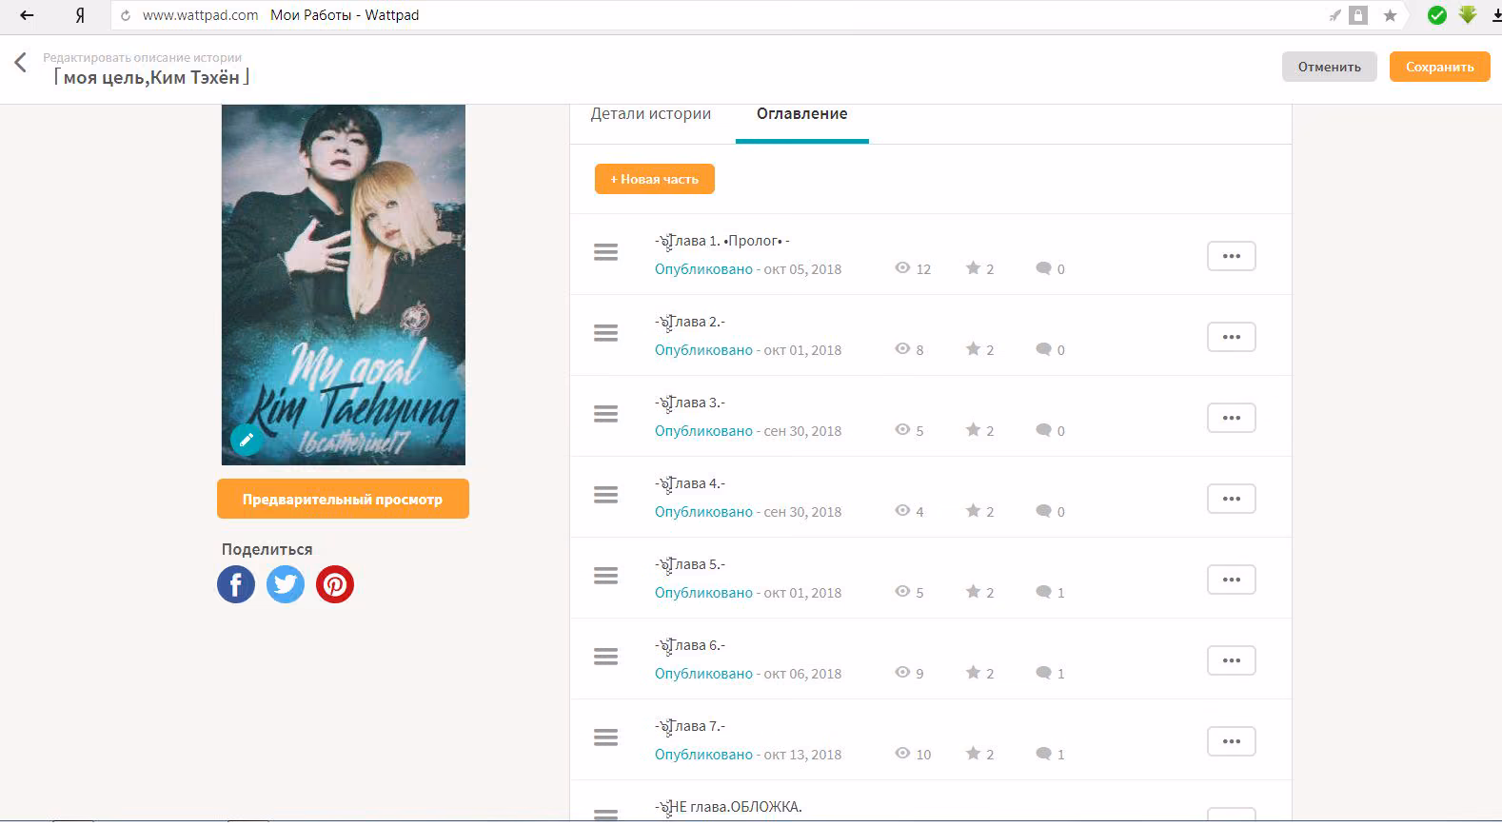Viewport: 1502px width, 826px height.
Task: Click the views eye icon for Глава 1
Action: (902, 268)
